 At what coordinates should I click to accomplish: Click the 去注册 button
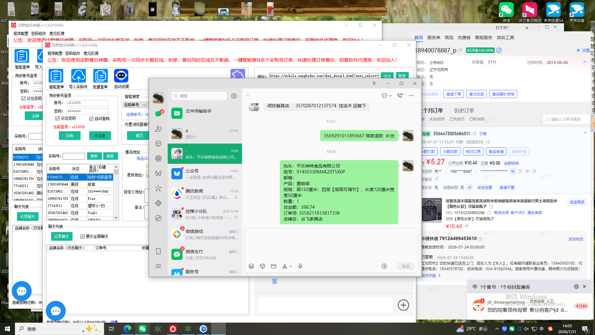(100, 136)
